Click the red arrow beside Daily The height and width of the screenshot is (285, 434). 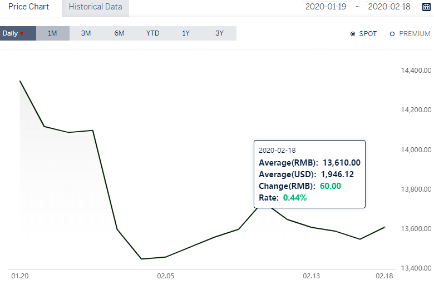click(22, 34)
